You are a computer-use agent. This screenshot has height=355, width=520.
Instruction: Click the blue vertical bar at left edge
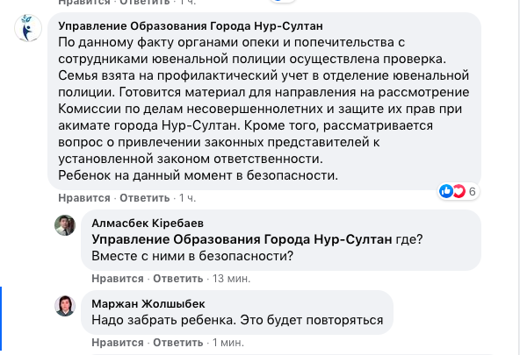pos(1,318)
